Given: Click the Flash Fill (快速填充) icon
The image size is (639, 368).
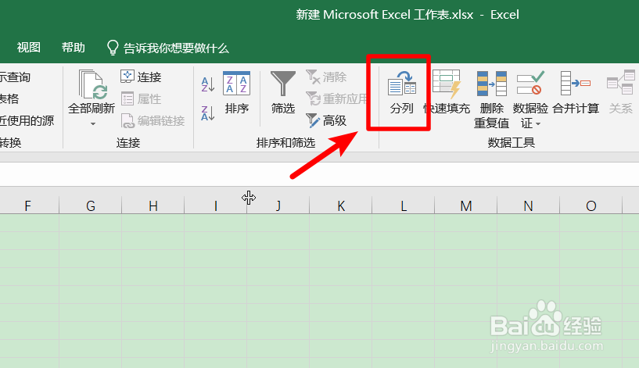Looking at the screenshot, I should pyautogui.click(x=447, y=84).
